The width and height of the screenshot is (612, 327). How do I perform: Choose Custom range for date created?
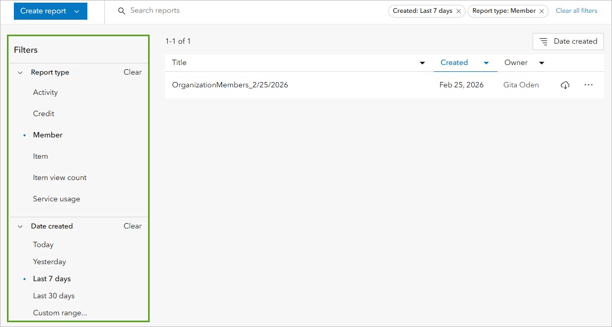(60, 313)
